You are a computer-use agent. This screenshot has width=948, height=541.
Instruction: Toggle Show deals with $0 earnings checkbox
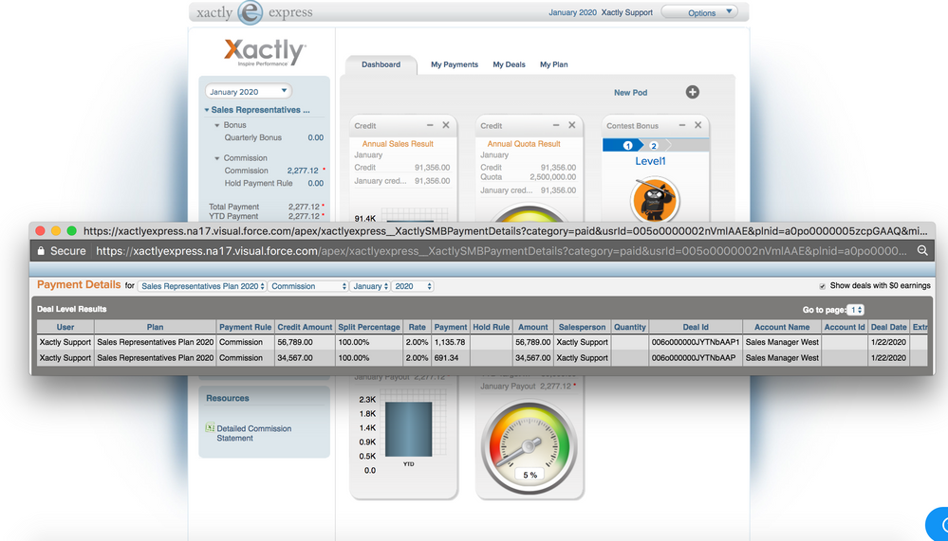point(822,286)
